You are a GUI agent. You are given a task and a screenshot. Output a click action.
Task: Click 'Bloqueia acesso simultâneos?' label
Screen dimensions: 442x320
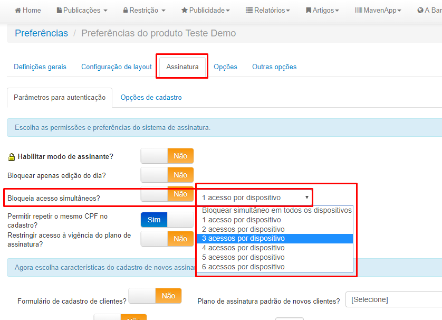[54, 199]
